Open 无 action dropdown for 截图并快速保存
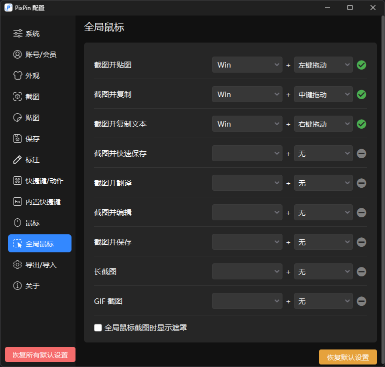Image resolution: width=385 pixels, height=367 pixels. 323,153
